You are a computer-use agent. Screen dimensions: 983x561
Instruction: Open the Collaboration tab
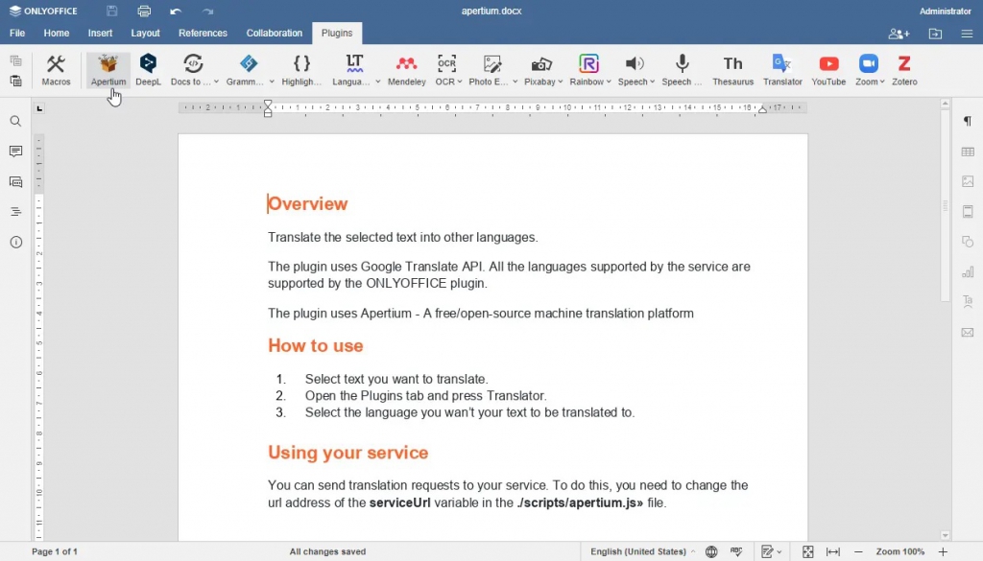274,32
